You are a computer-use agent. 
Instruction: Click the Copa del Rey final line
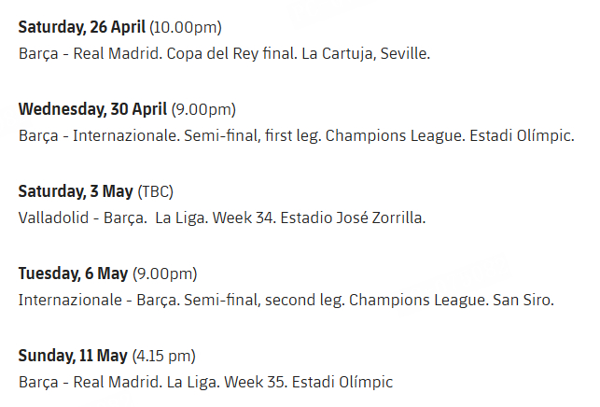coord(224,53)
